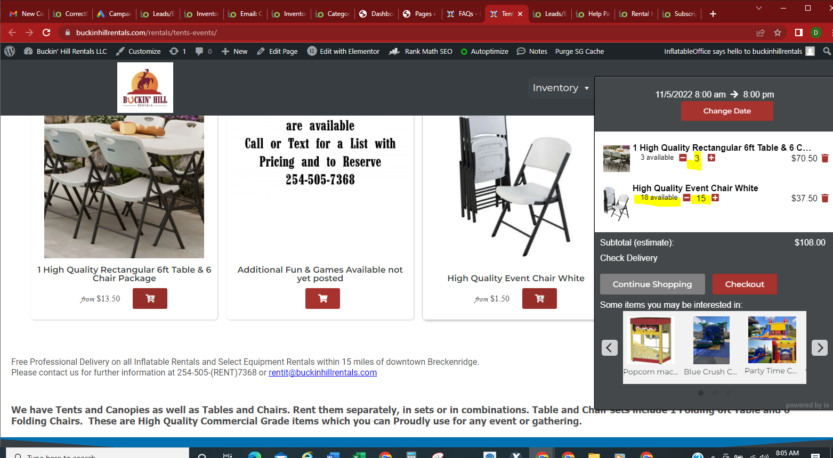Add table & chair package to cart

click(x=150, y=299)
